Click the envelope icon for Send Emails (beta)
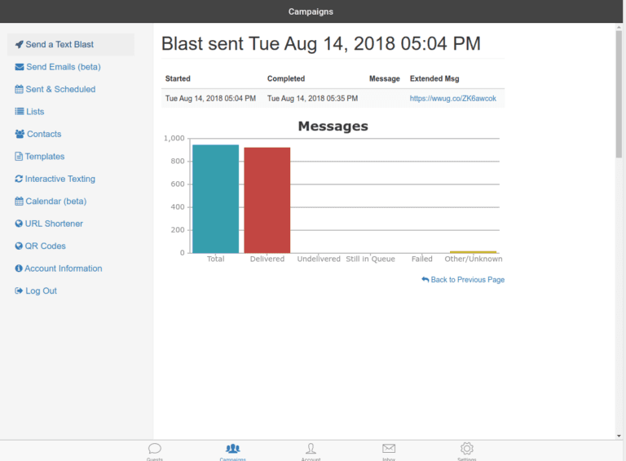 [x=19, y=67]
